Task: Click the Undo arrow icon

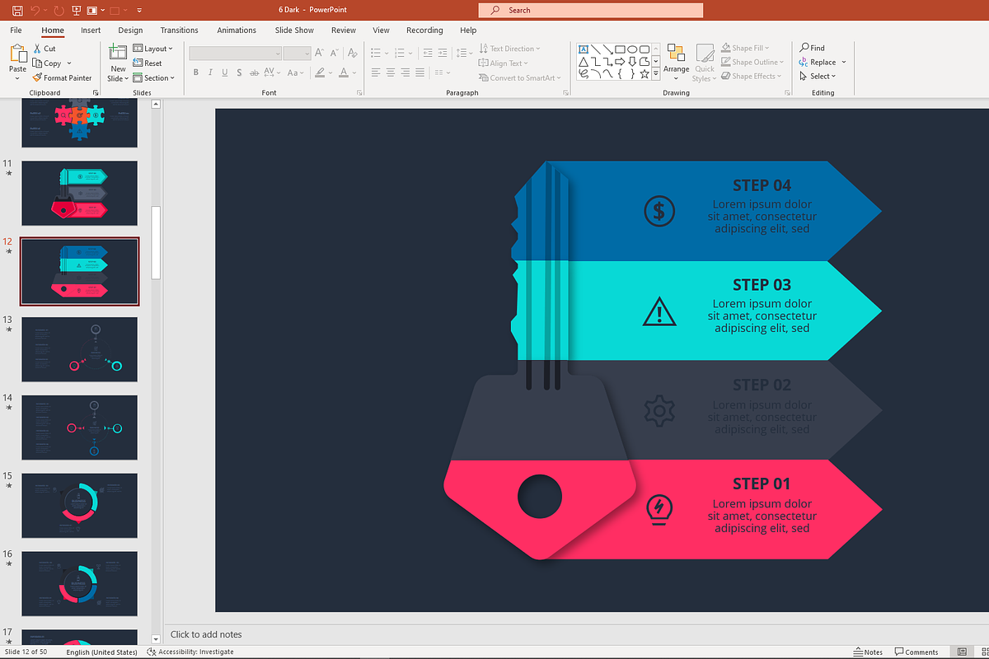Action: point(35,11)
